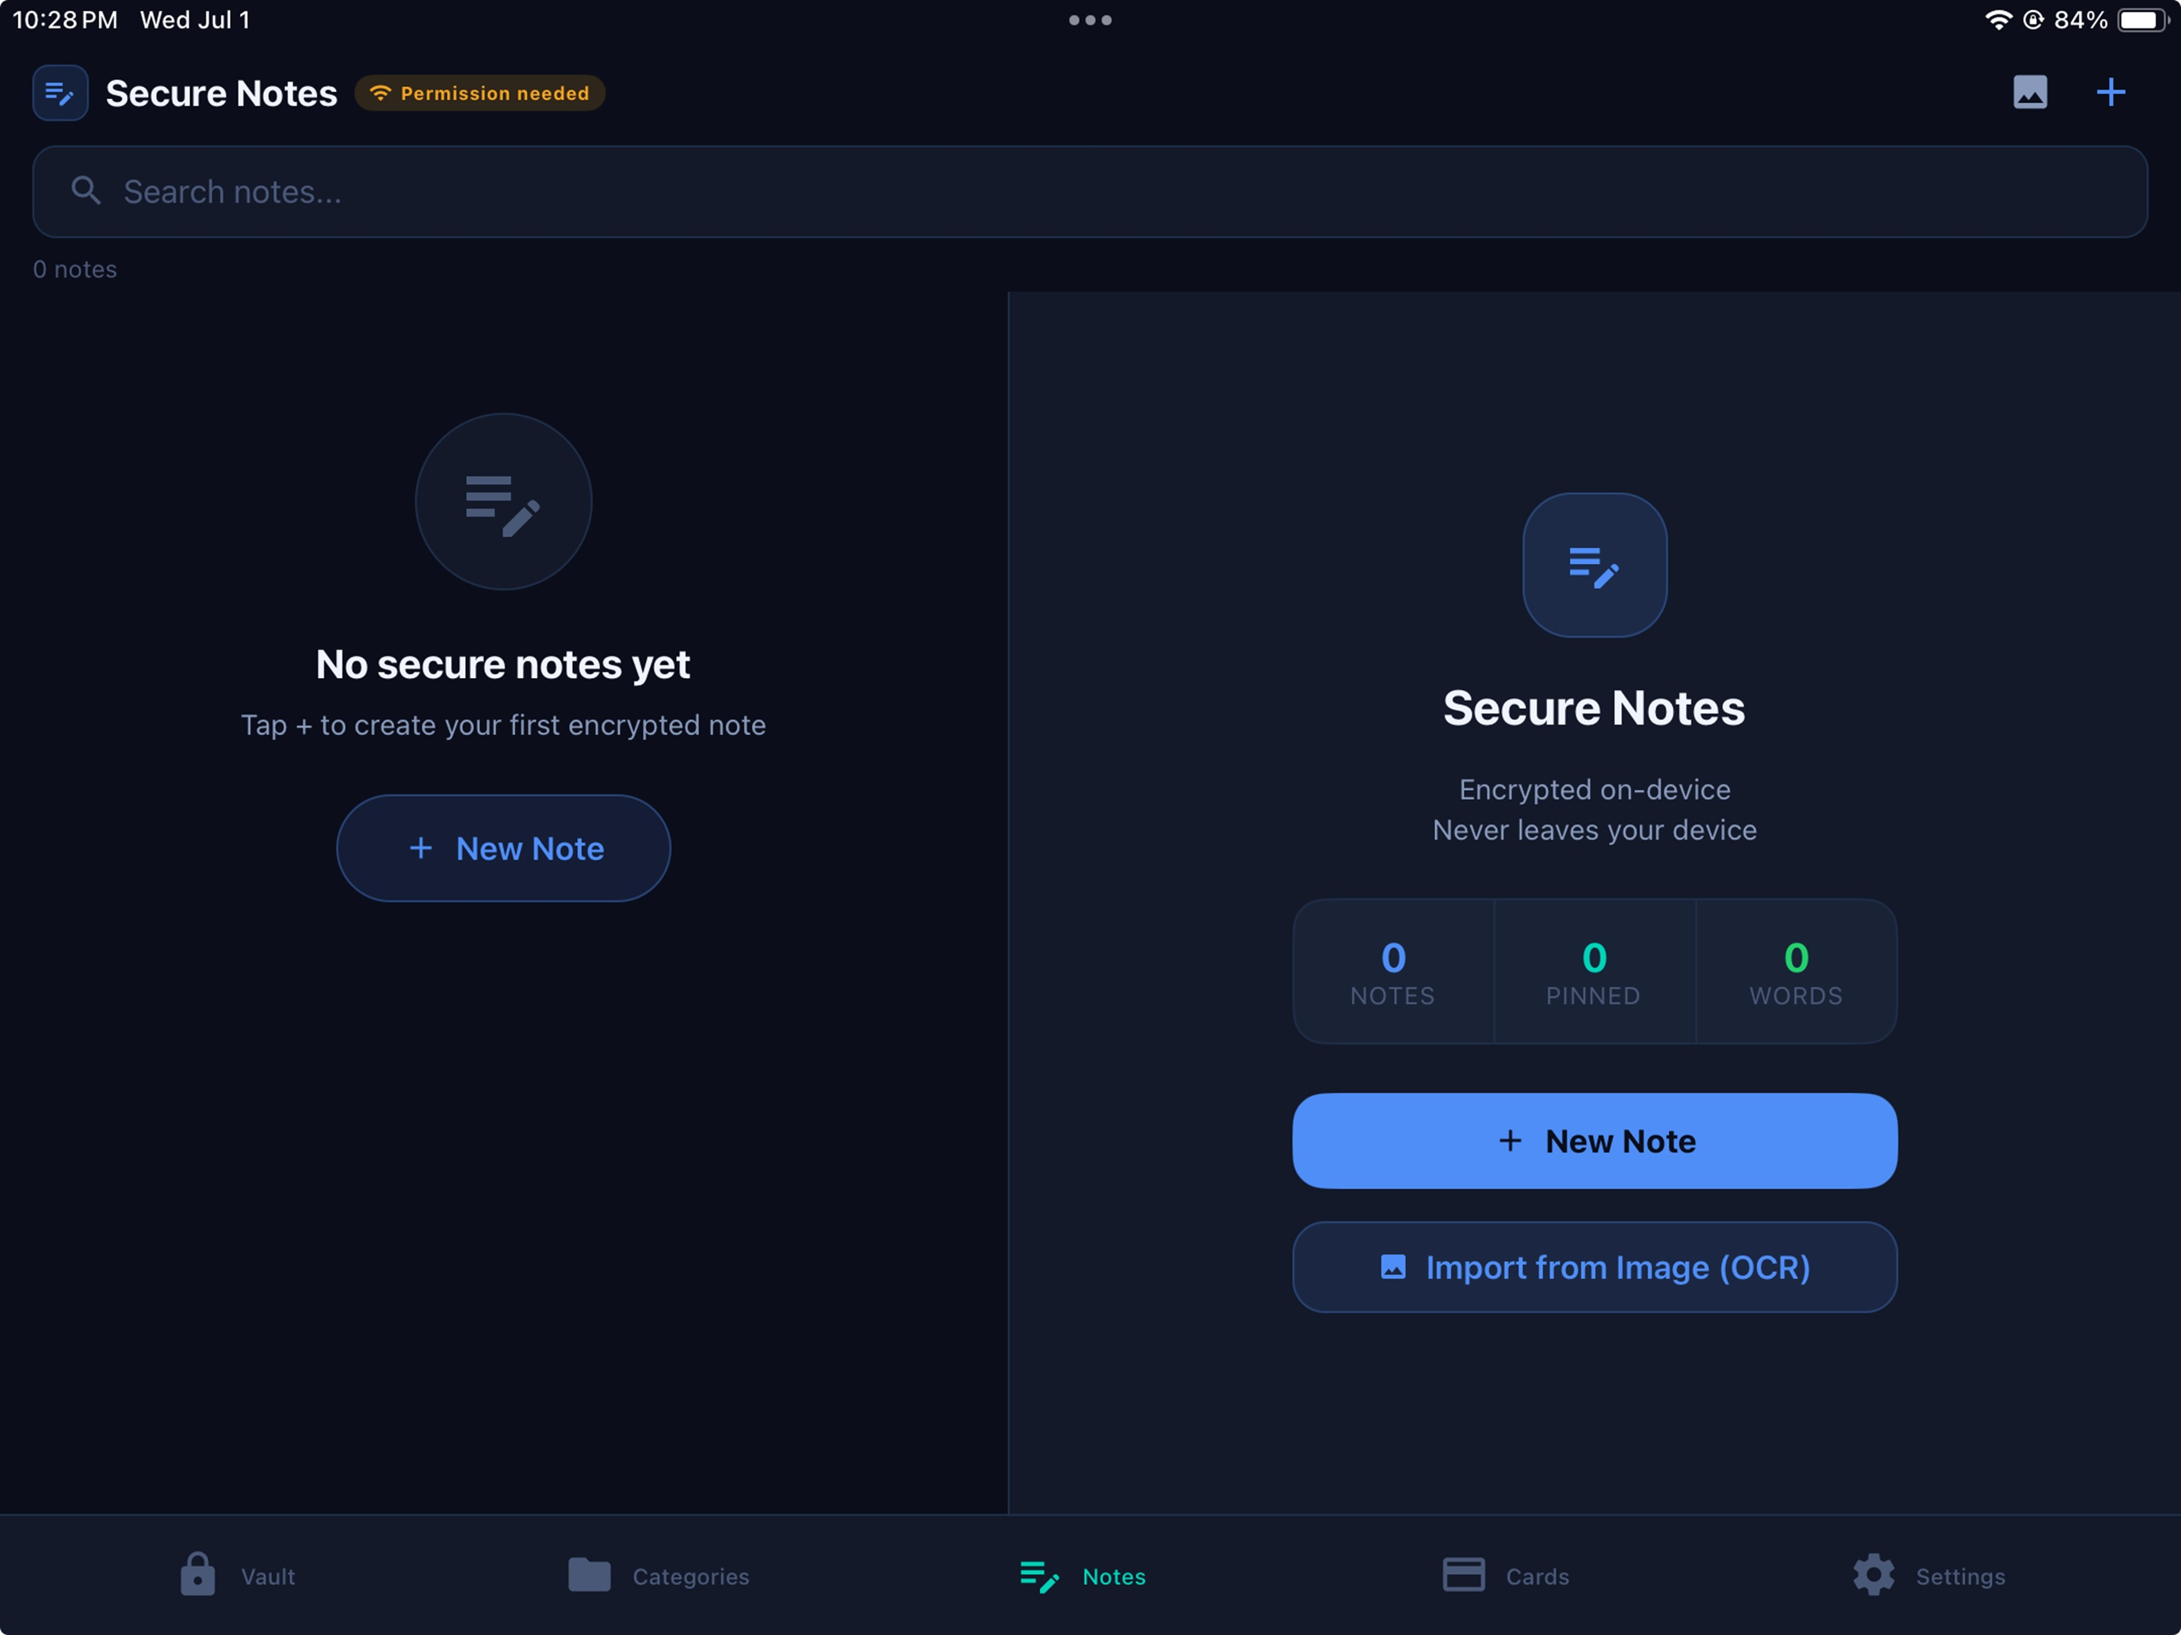Tap the outlined New Note button under the empty-state message
This screenshot has width=2181, height=1635.
tap(504, 848)
